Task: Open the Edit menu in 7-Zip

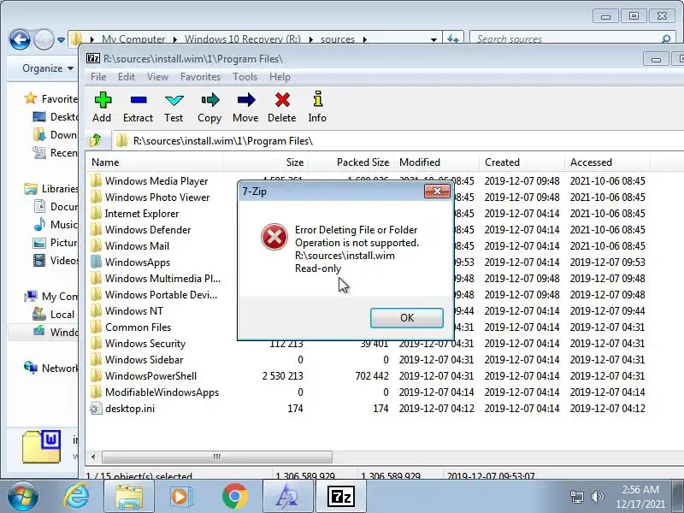Action: (126, 77)
